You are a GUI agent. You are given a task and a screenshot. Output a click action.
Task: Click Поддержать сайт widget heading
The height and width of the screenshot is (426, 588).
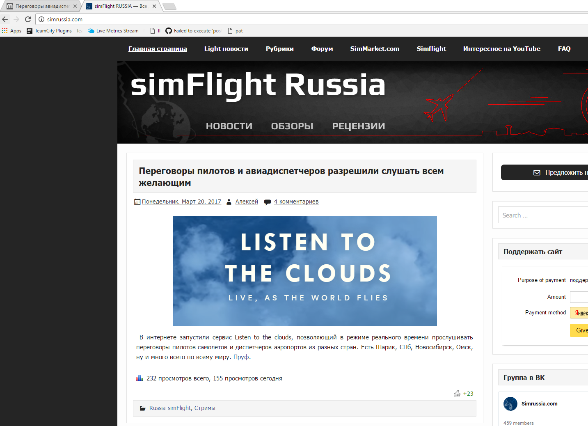533,252
